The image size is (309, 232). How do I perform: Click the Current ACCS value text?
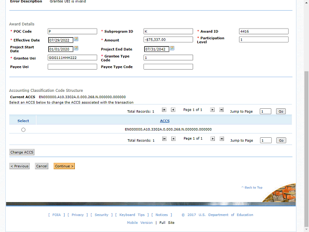(x=82, y=97)
